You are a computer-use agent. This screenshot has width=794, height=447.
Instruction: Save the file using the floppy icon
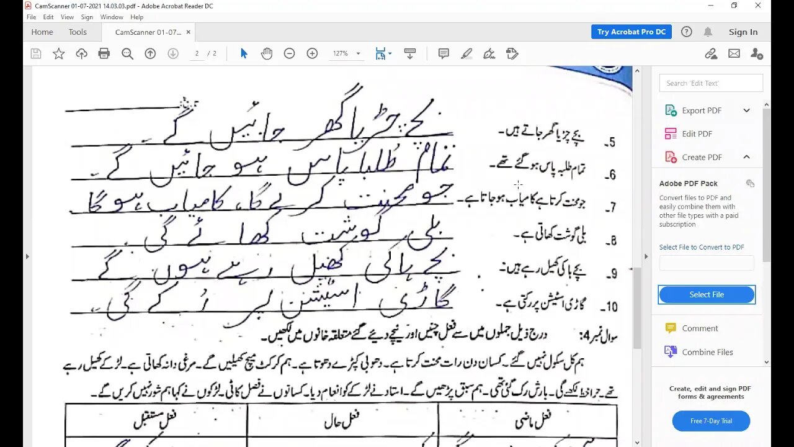[36, 54]
